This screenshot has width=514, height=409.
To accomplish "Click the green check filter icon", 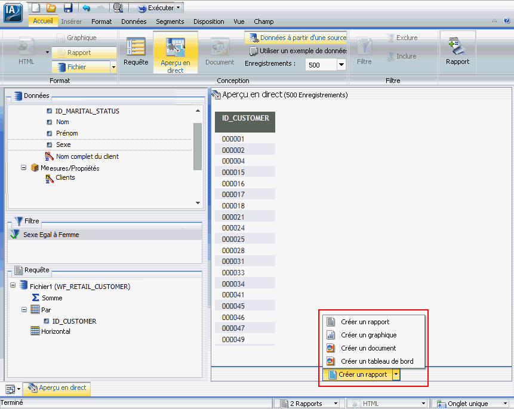I will 15,234.
